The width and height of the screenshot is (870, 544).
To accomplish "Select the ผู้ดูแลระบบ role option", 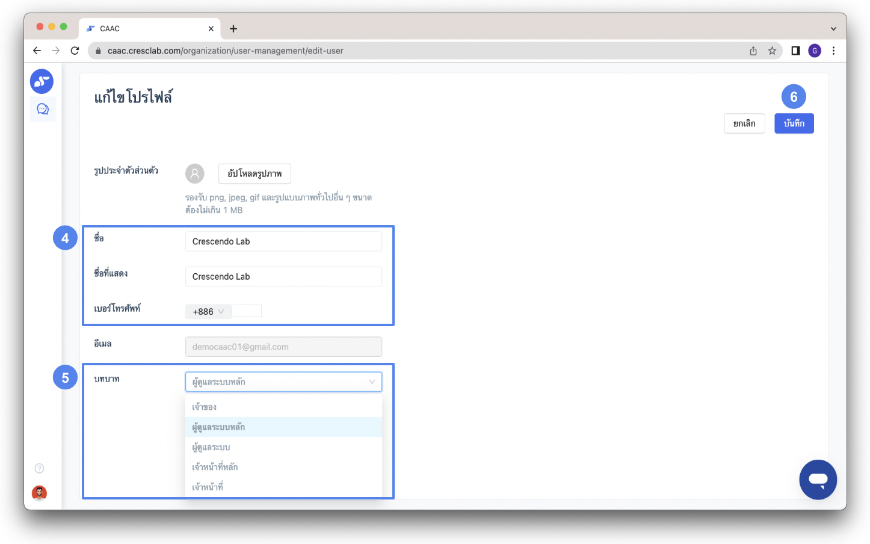I will click(x=211, y=447).
